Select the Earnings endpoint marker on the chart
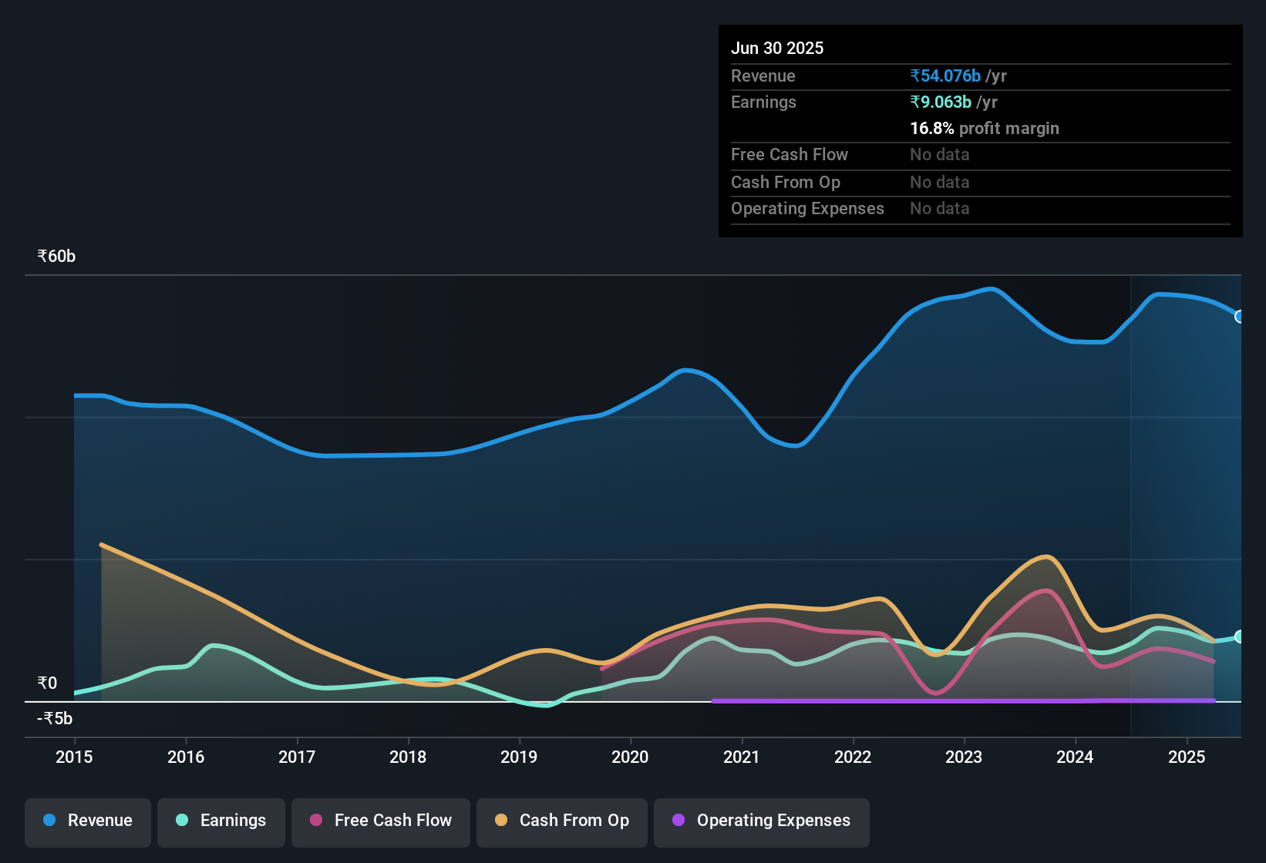1266x863 pixels. point(1240,636)
